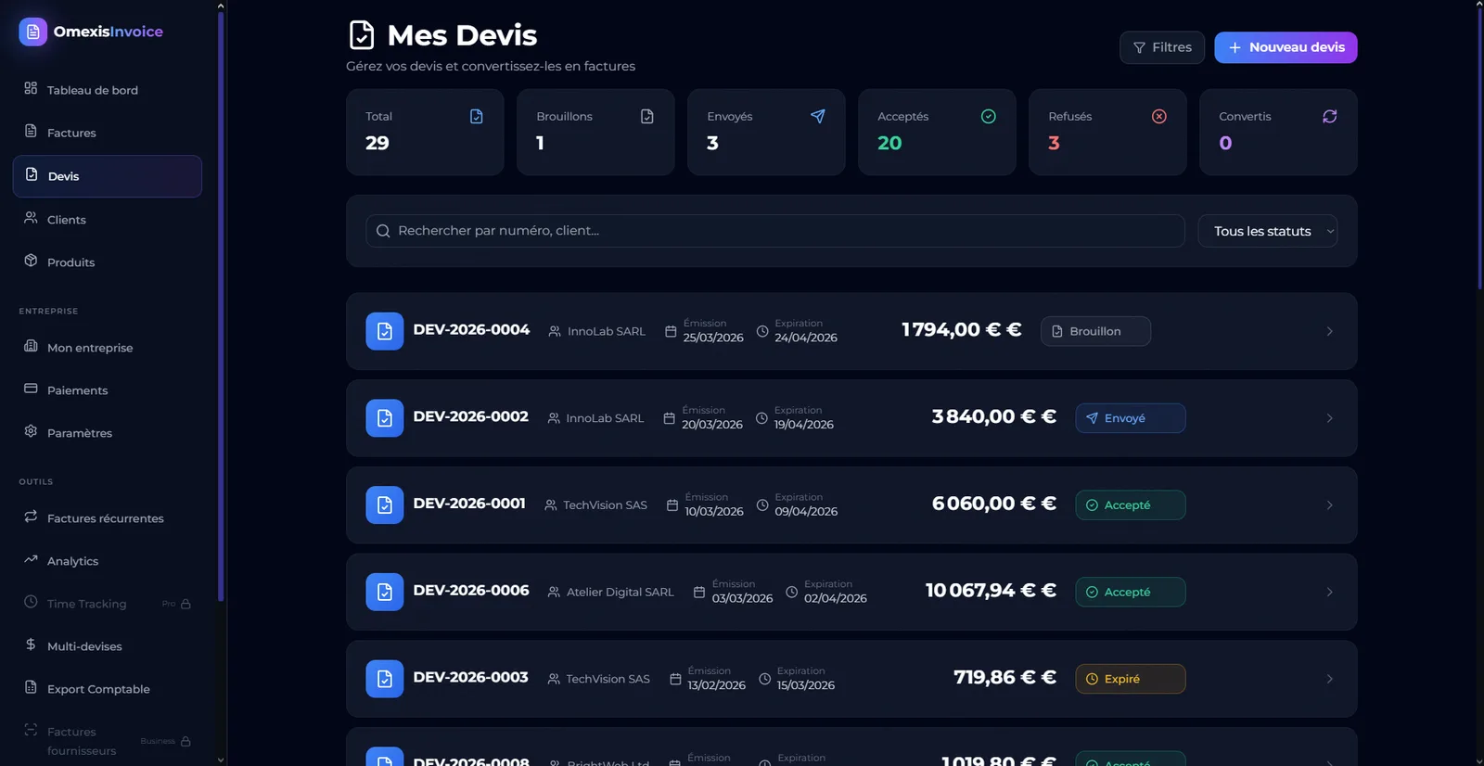Open Tableau de bord in sidebar

tap(107, 90)
